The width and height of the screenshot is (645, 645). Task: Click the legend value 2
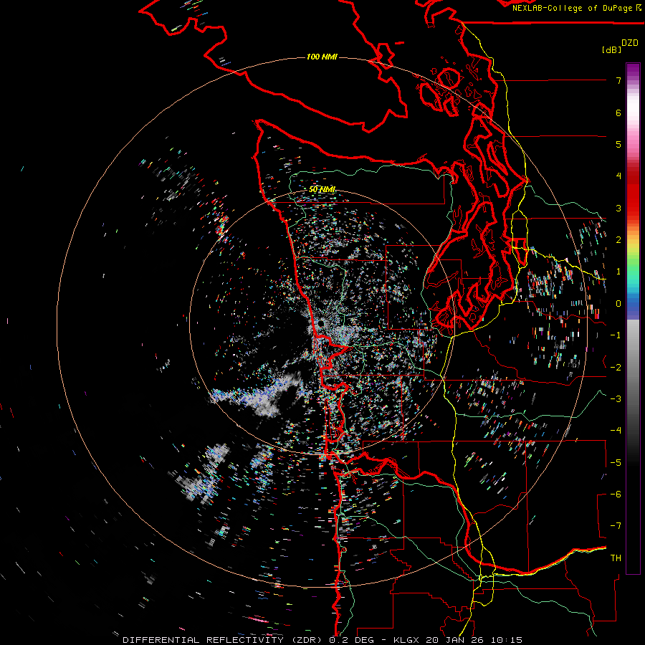coord(618,240)
